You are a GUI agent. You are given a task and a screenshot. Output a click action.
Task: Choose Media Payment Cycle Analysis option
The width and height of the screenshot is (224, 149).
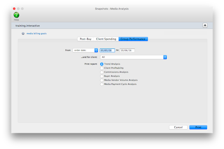(102, 84)
